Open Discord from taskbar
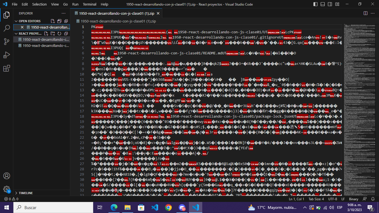The width and height of the screenshot is (379, 213). [x=182, y=207]
